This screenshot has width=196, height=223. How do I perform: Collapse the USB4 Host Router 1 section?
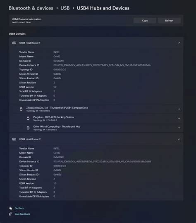tap(179, 43)
